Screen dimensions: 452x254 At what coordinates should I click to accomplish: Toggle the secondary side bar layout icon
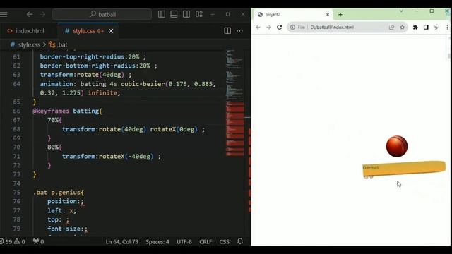(x=186, y=14)
